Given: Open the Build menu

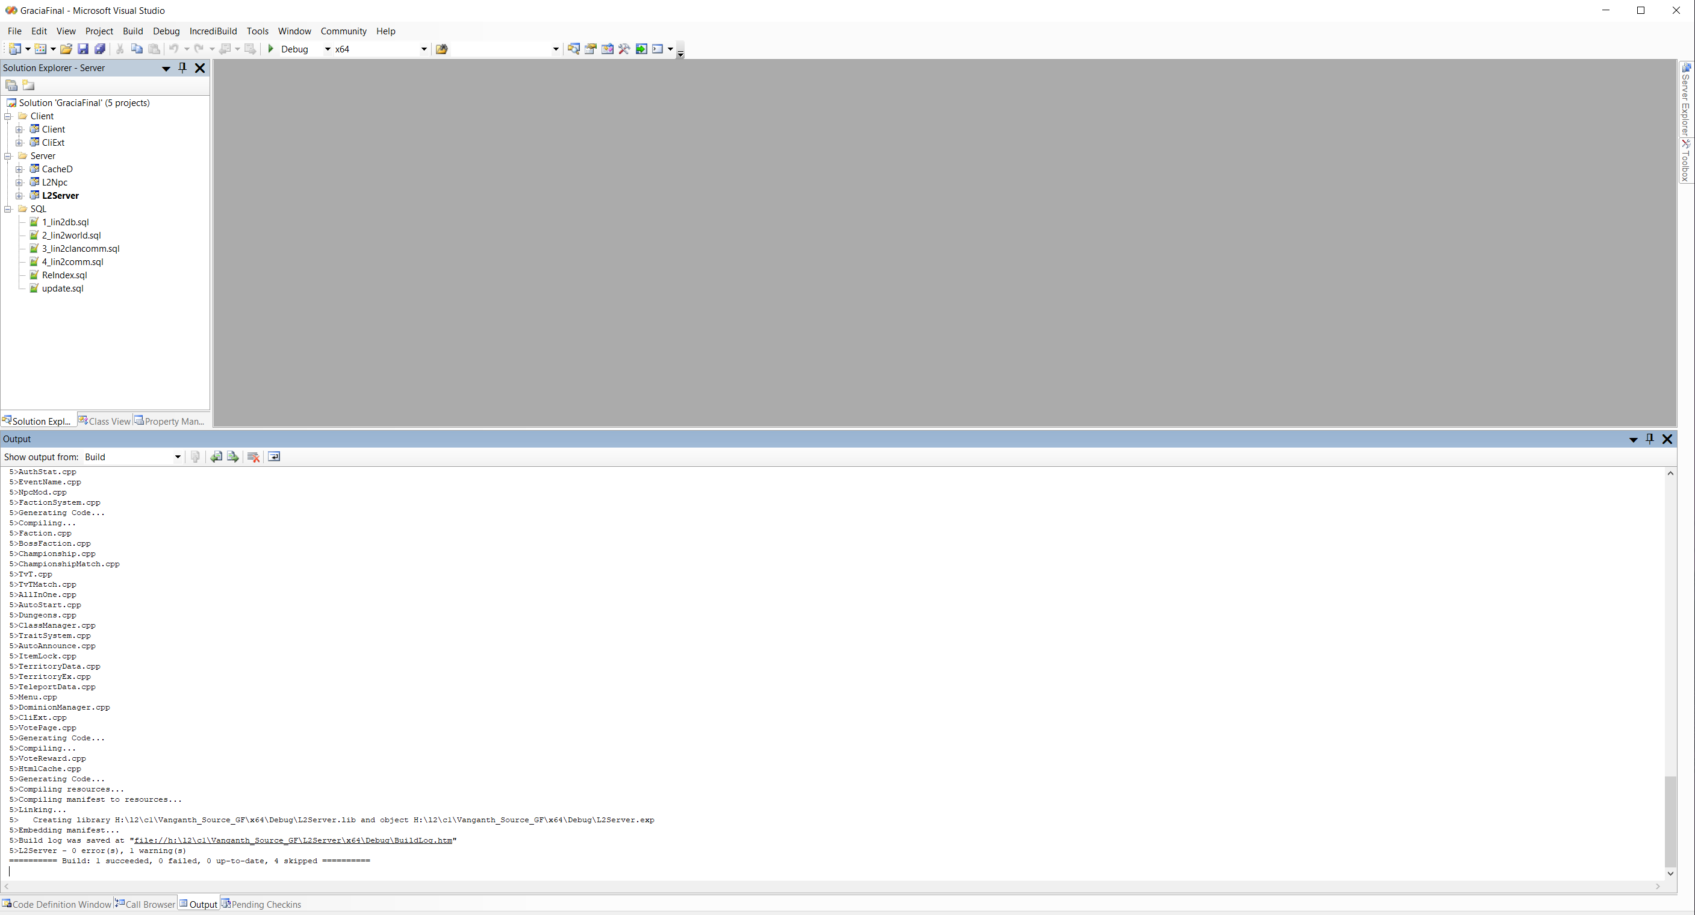Looking at the screenshot, I should (x=132, y=31).
